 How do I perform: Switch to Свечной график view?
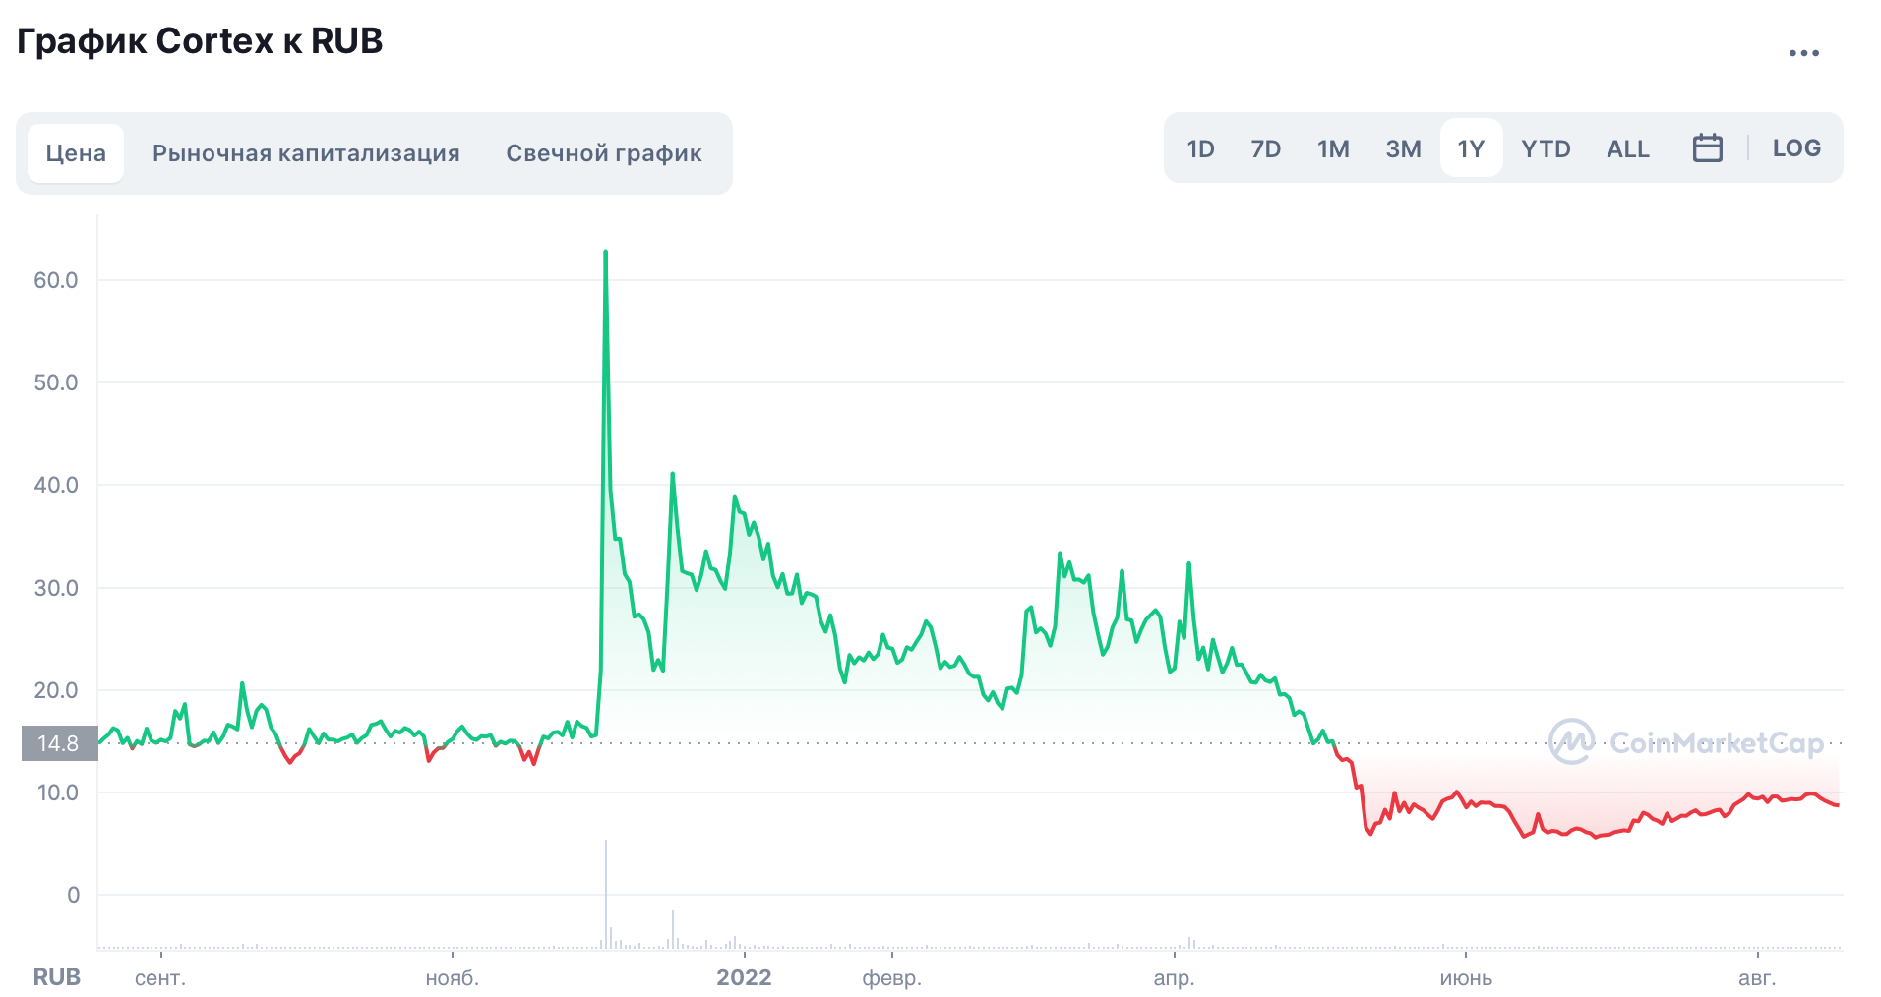pos(603,153)
